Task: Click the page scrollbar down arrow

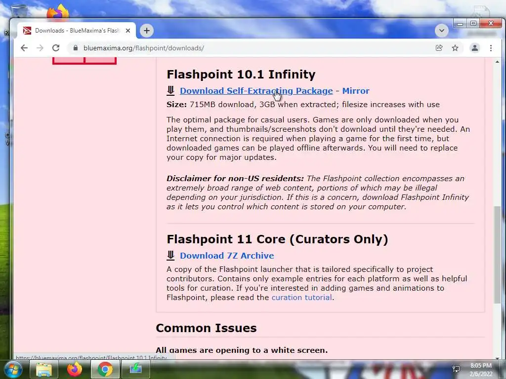Action: tap(497, 358)
